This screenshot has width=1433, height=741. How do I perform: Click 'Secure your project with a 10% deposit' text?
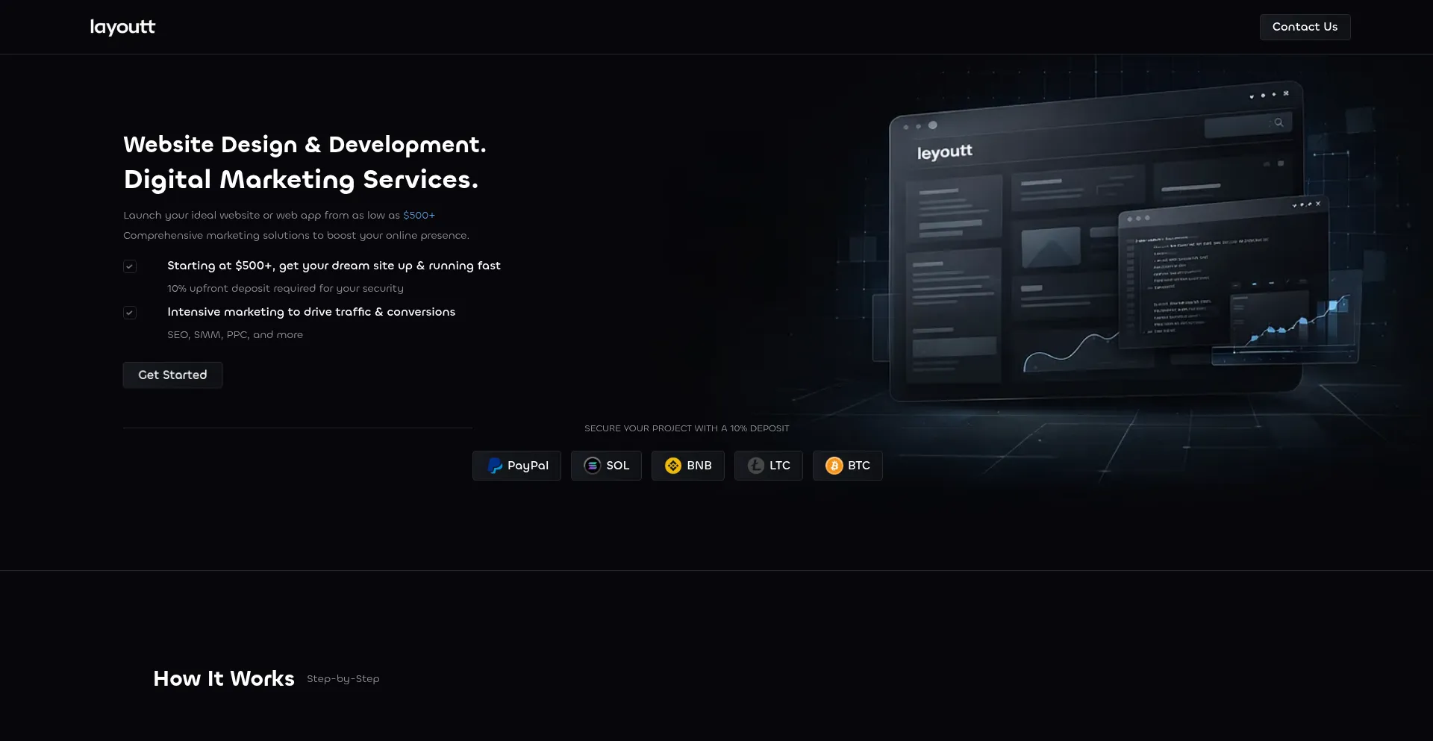[687, 428]
